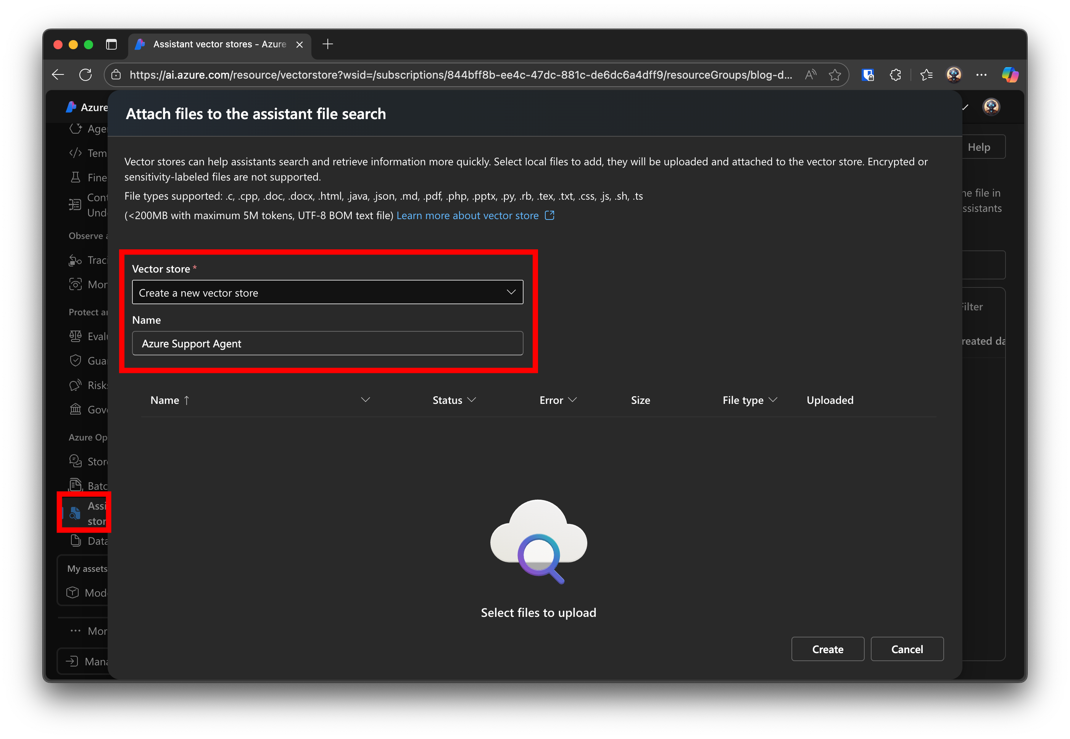Image resolution: width=1070 pixels, height=739 pixels.
Task: Click the Read aloud icon in address bar
Action: (811, 74)
